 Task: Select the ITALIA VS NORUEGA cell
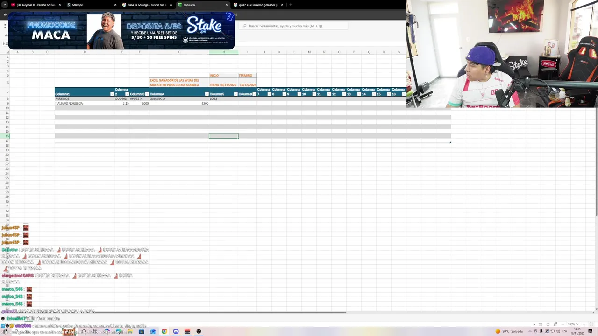85,104
